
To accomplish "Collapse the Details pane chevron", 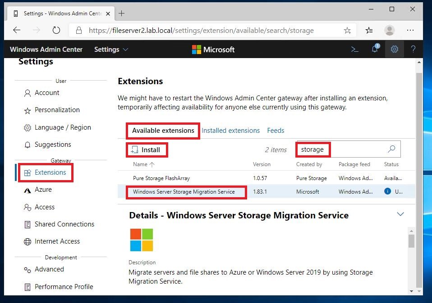I will coord(400,214).
